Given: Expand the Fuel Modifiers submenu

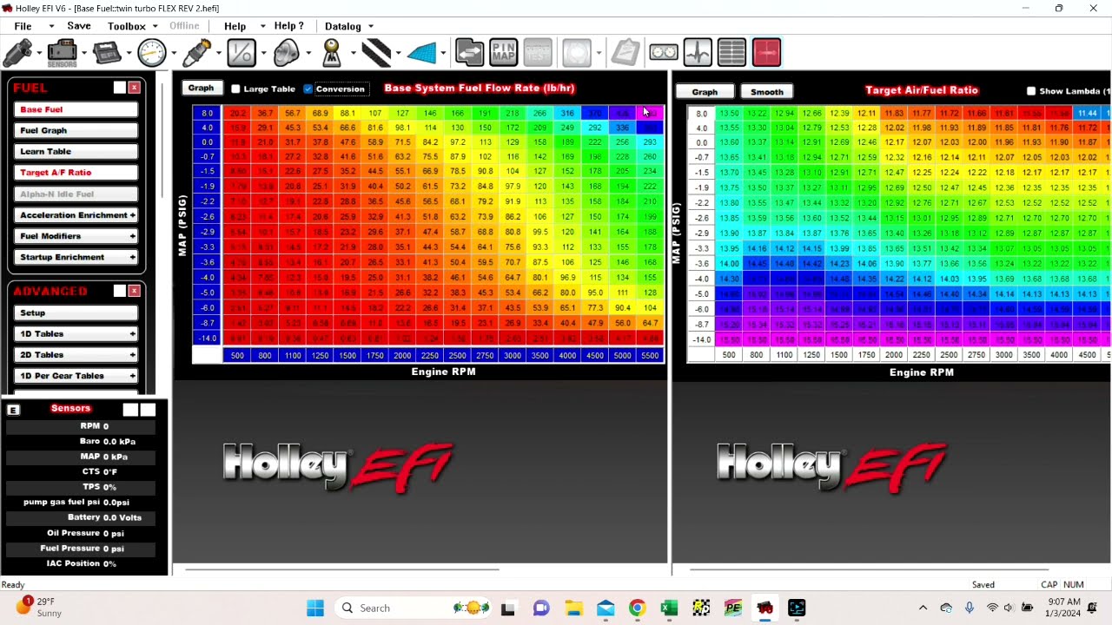Looking at the screenshot, I should (132, 236).
